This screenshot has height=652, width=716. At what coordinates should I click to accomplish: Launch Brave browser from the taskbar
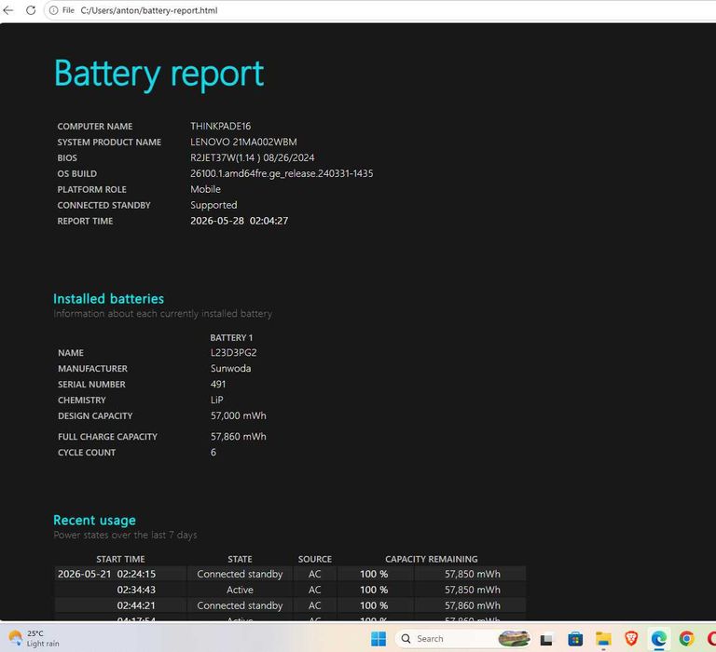(x=631, y=639)
